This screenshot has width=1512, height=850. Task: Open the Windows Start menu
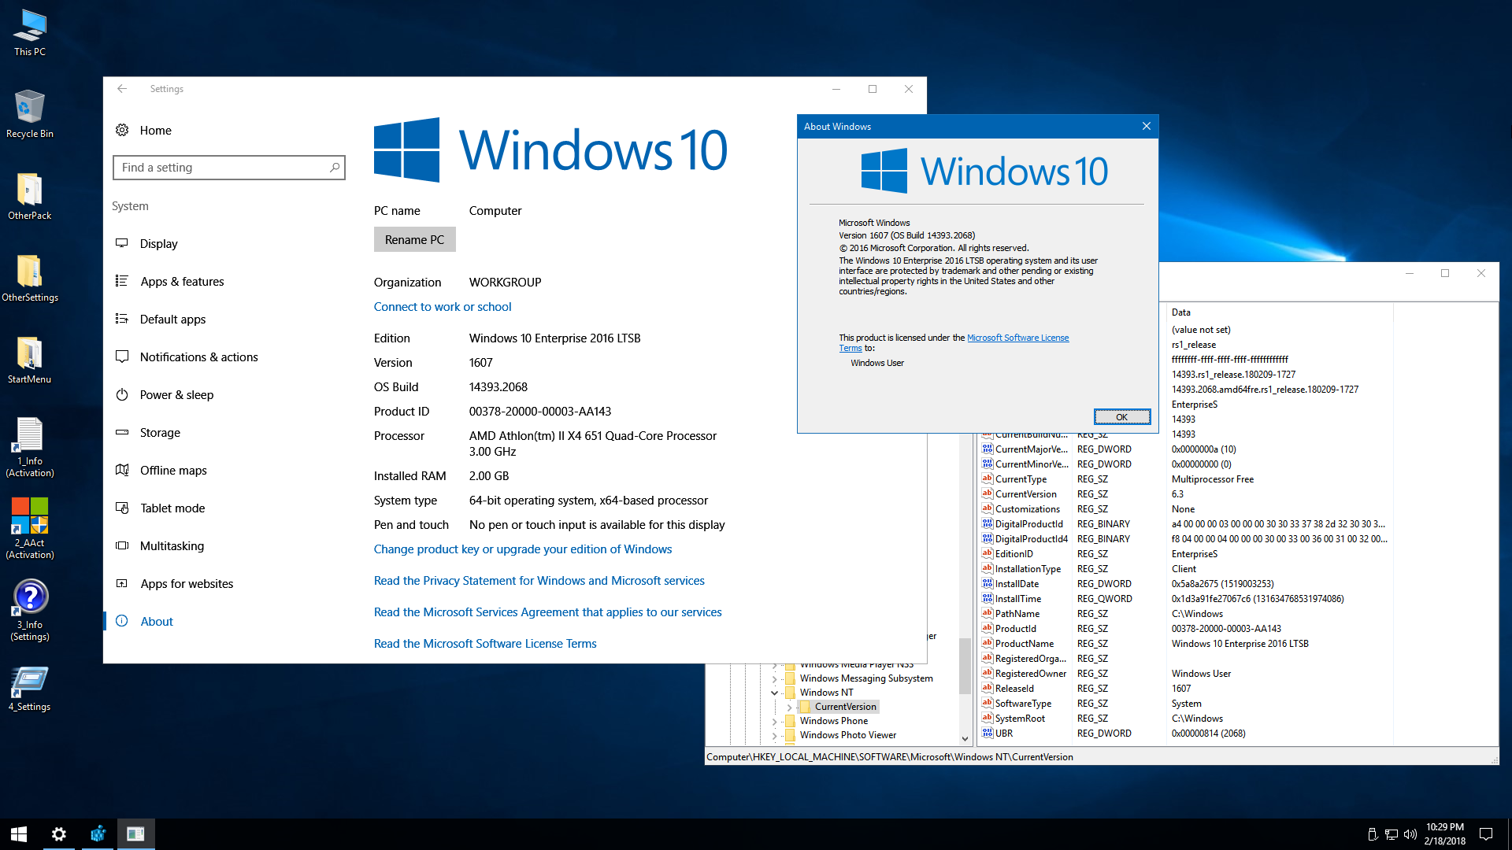19,834
